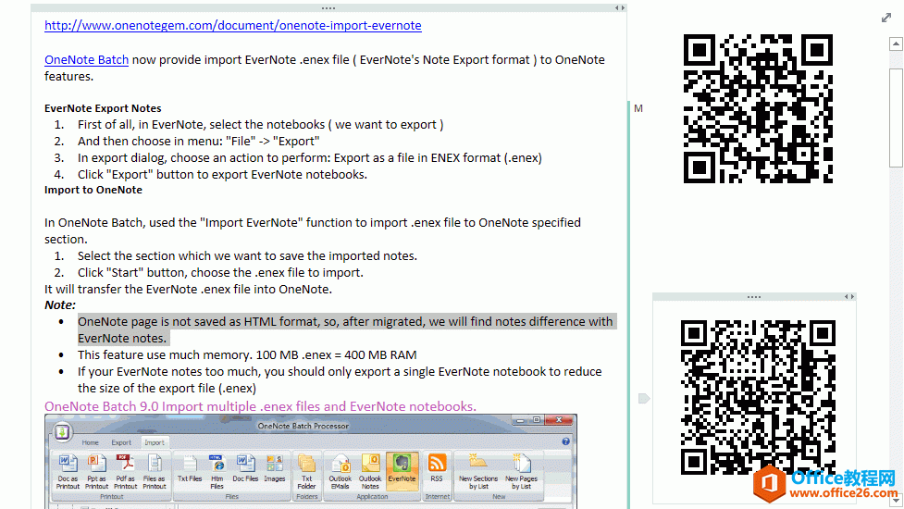This screenshot has width=904, height=509.
Task: Click Pdf as Printout icon in embedded screenshot
Action: click(125, 472)
